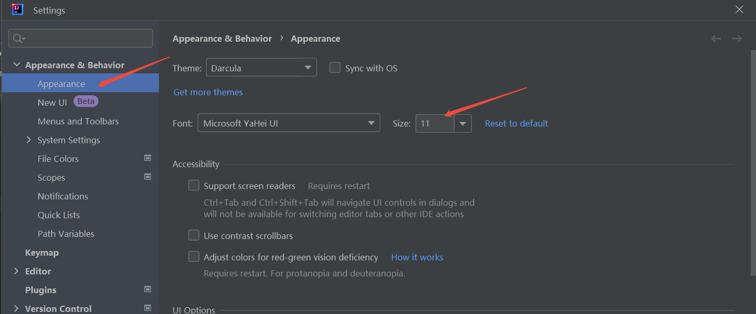Select Menus and Toolbars in sidebar

coord(78,121)
